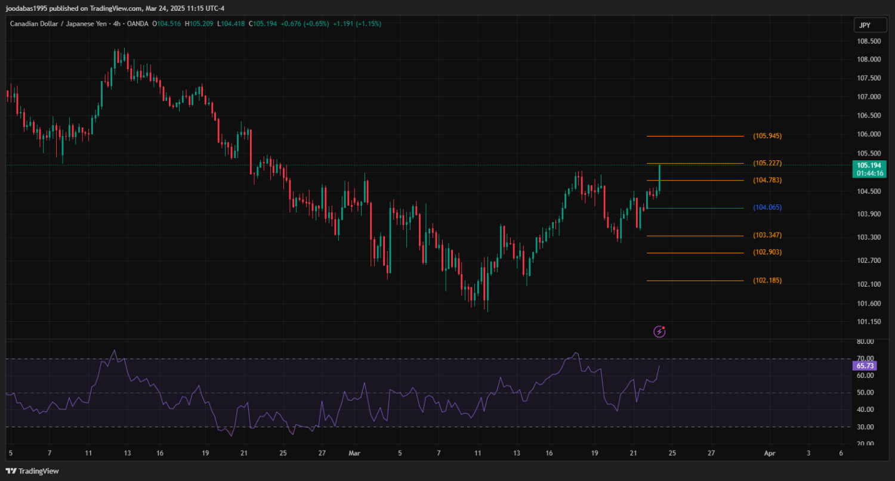Click 108.500 on the price scale
Screen dimensions: 895x481
869,41
